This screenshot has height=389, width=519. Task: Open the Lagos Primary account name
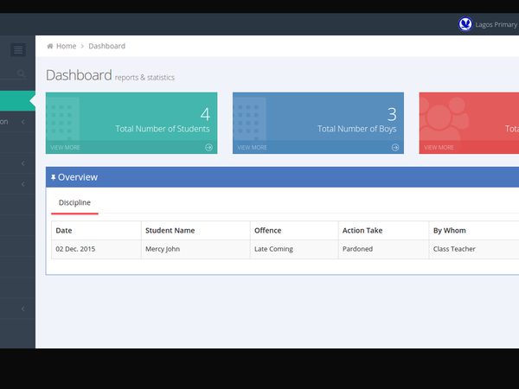[x=496, y=24]
